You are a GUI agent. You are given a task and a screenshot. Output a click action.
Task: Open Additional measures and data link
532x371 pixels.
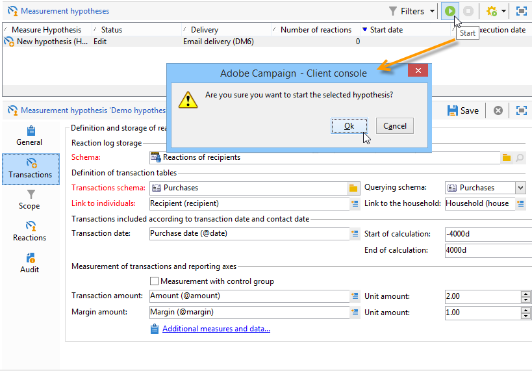click(x=216, y=329)
